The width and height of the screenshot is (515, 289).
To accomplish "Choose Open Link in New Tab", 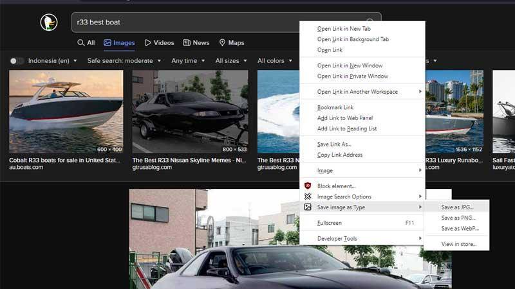I will click(362, 29).
